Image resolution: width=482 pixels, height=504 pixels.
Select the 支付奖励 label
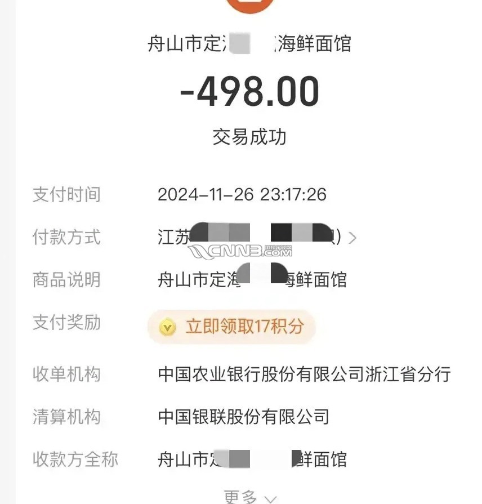(66, 322)
